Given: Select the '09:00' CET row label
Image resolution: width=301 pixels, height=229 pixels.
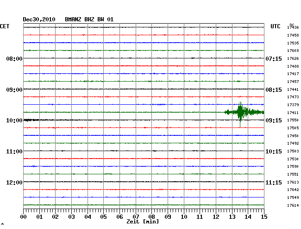Looking at the screenshot, I should pos(14,90).
